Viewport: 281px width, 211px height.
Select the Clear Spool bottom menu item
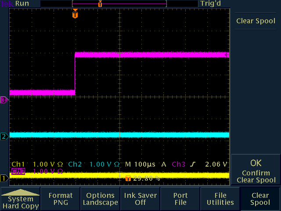click(260, 199)
